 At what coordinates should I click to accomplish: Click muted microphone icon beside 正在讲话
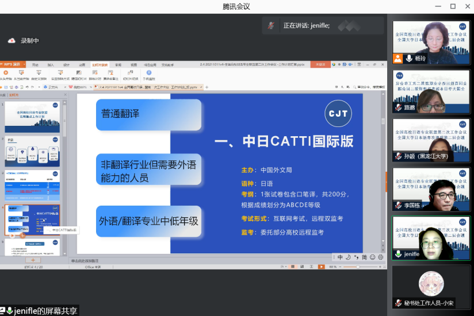(271, 26)
